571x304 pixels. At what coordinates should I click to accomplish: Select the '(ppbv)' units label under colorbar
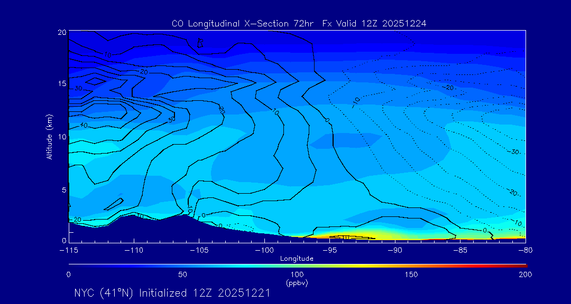coord(297,283)
